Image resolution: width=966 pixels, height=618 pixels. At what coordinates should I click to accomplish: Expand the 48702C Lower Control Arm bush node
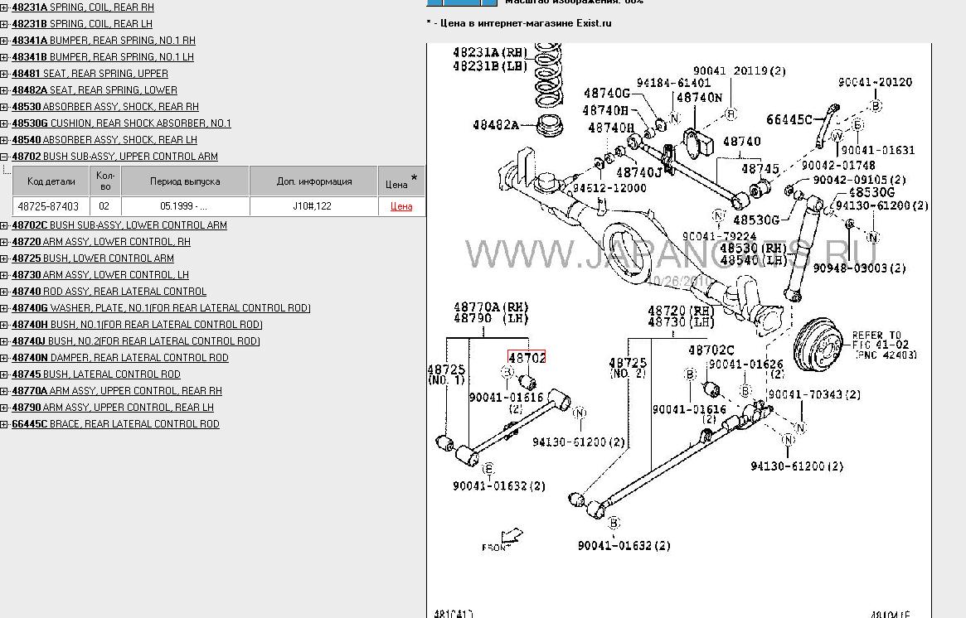coord(4,225)
